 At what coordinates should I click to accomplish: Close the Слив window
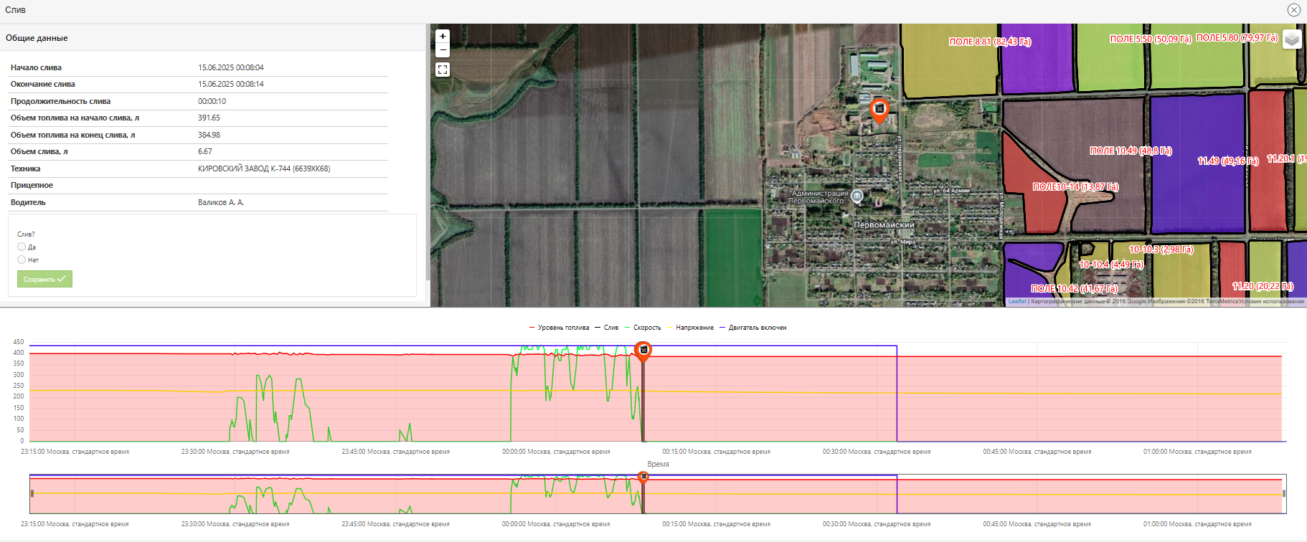[x=1293, y=10]
